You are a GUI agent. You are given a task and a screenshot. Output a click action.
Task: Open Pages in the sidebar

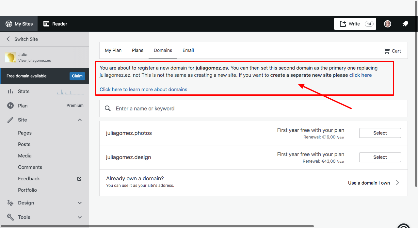pyautogui.click(x=25, y=133)
